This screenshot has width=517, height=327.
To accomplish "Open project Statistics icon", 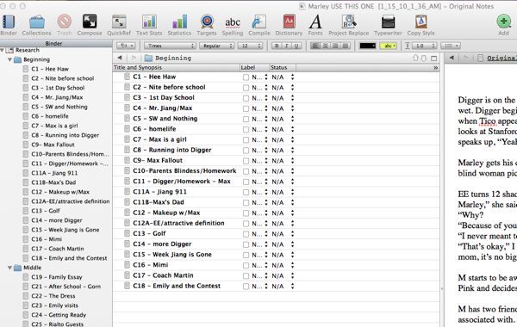I will (x=179, y=22).
